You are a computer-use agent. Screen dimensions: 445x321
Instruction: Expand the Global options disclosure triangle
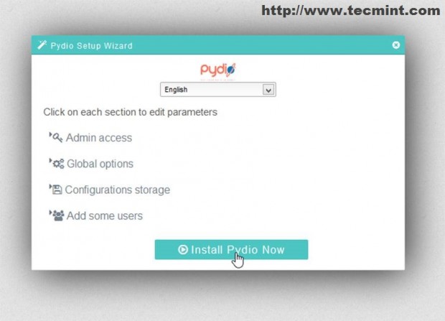pos(50,161)
